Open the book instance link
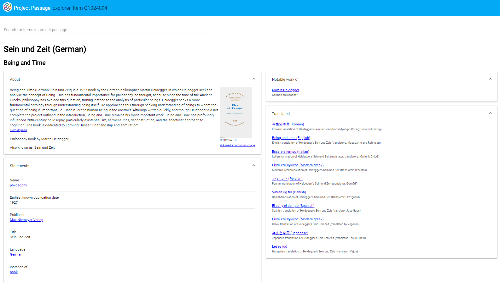Viewport: 500px width, 282px height. (x=14, y=272)
